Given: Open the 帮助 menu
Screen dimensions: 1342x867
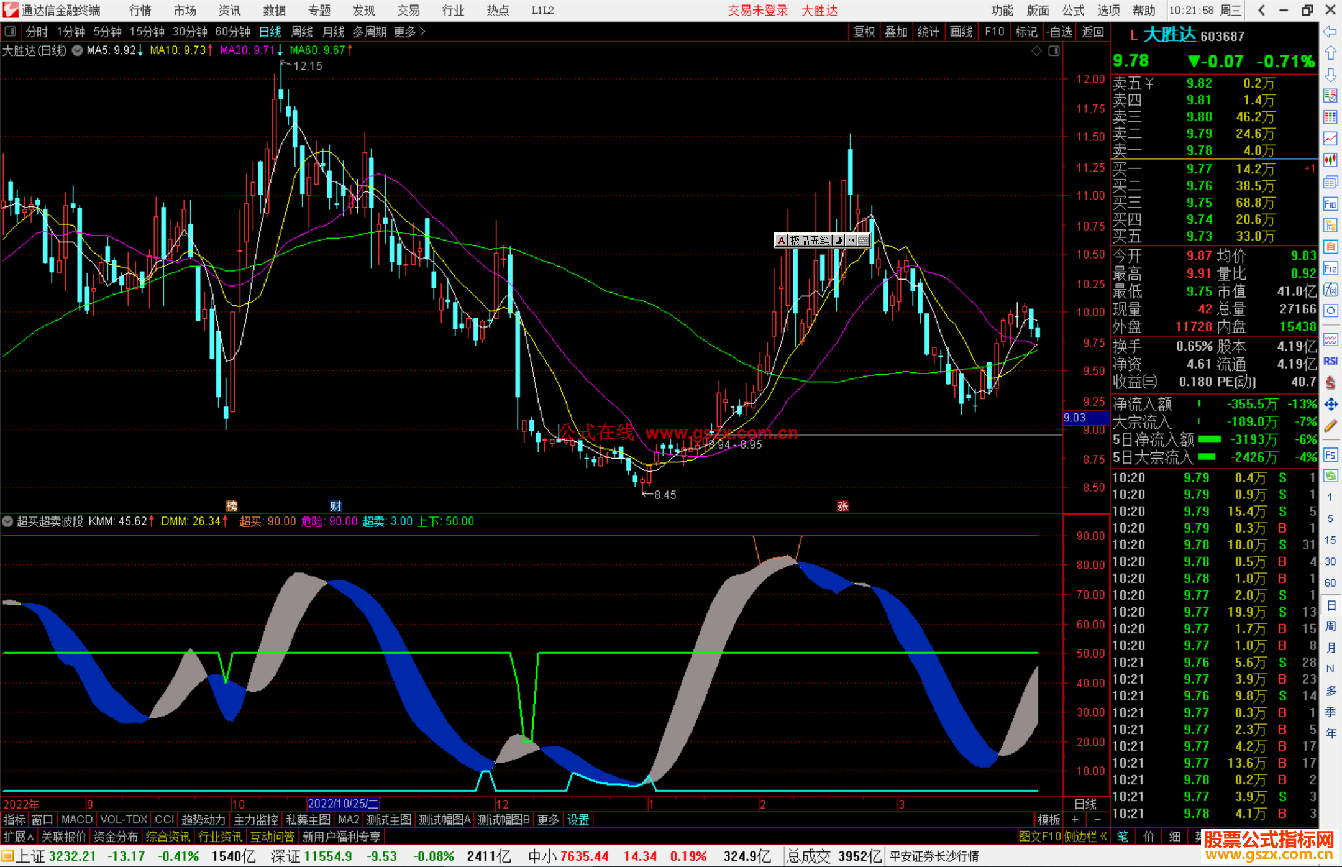Looking at the screenshot, I should [1144, 10].
